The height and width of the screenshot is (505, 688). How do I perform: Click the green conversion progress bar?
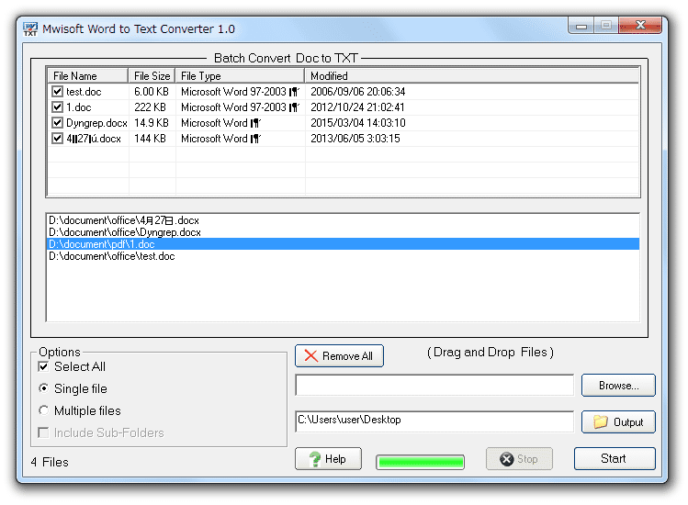[421, 462]
